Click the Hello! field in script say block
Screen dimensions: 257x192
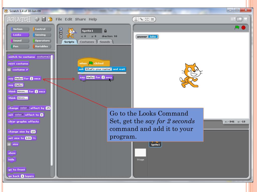pos(90,77)
